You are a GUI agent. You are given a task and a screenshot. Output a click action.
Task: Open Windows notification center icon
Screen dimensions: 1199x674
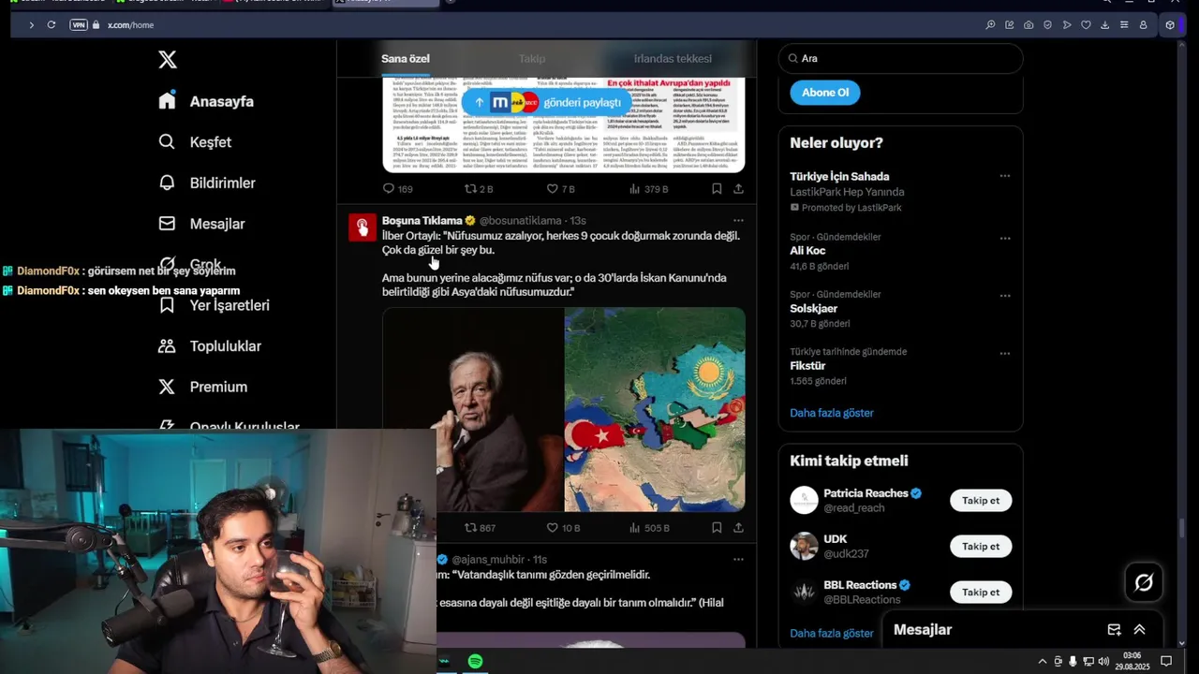(1166, 662)
